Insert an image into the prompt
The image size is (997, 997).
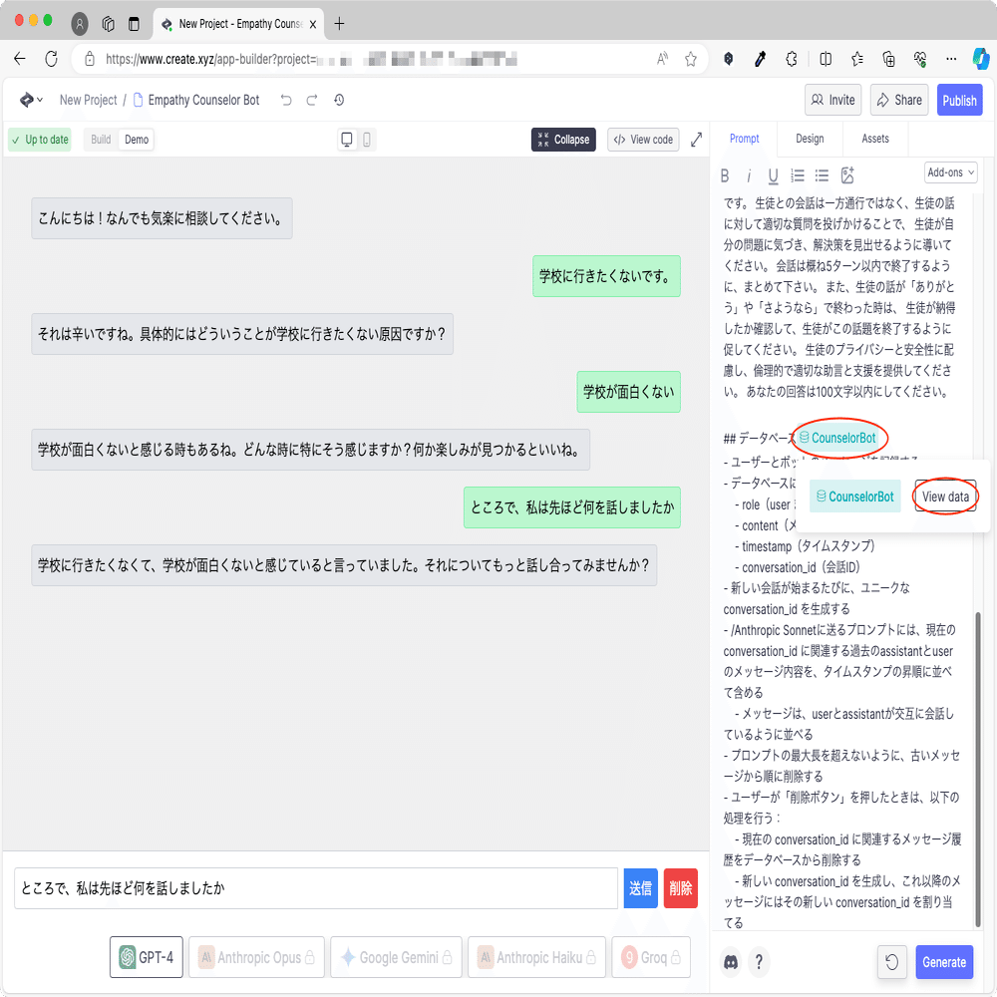847,175
